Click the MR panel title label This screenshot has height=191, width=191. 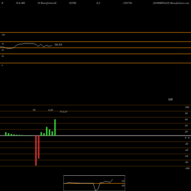tap(170, 99)
